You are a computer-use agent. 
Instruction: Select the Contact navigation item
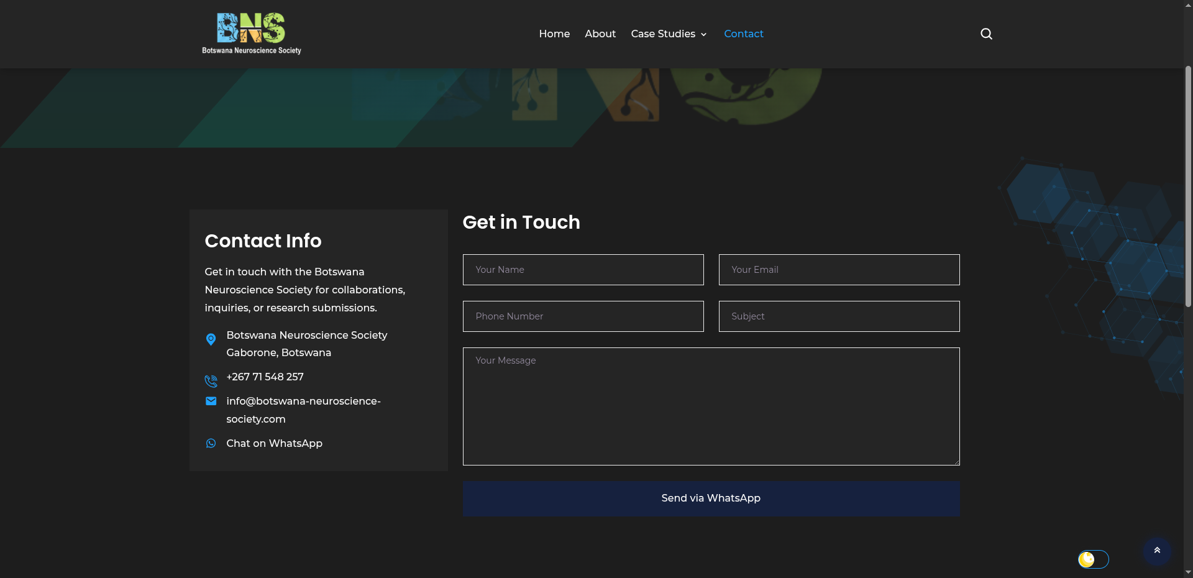743,34
